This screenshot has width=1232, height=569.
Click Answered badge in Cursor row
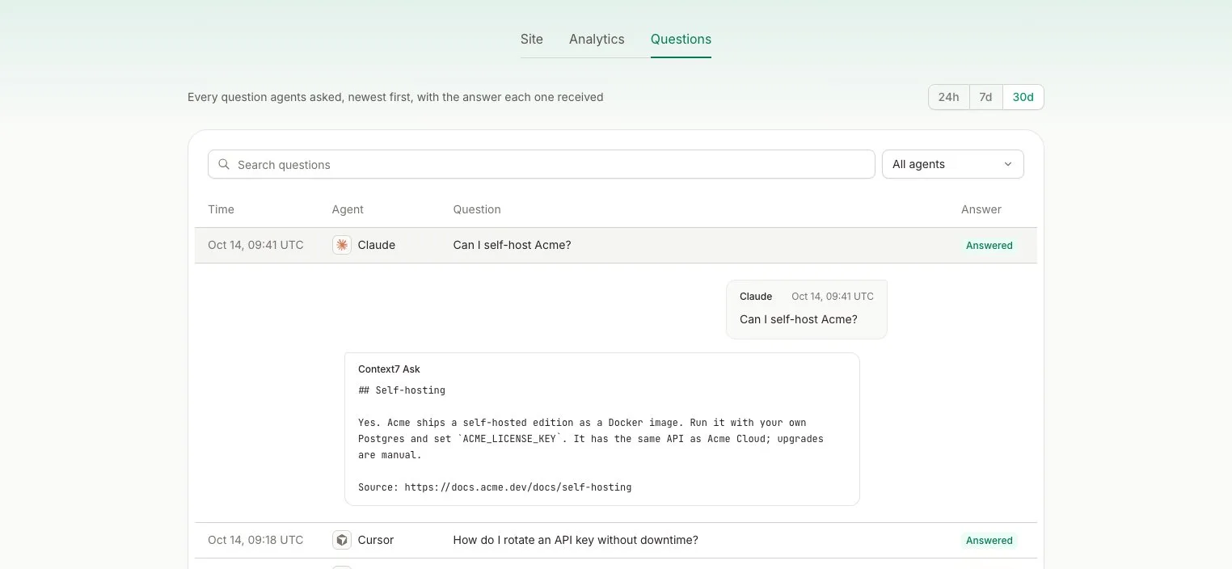point(989,541)
